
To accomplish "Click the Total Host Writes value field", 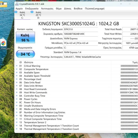I will point(130,34).
